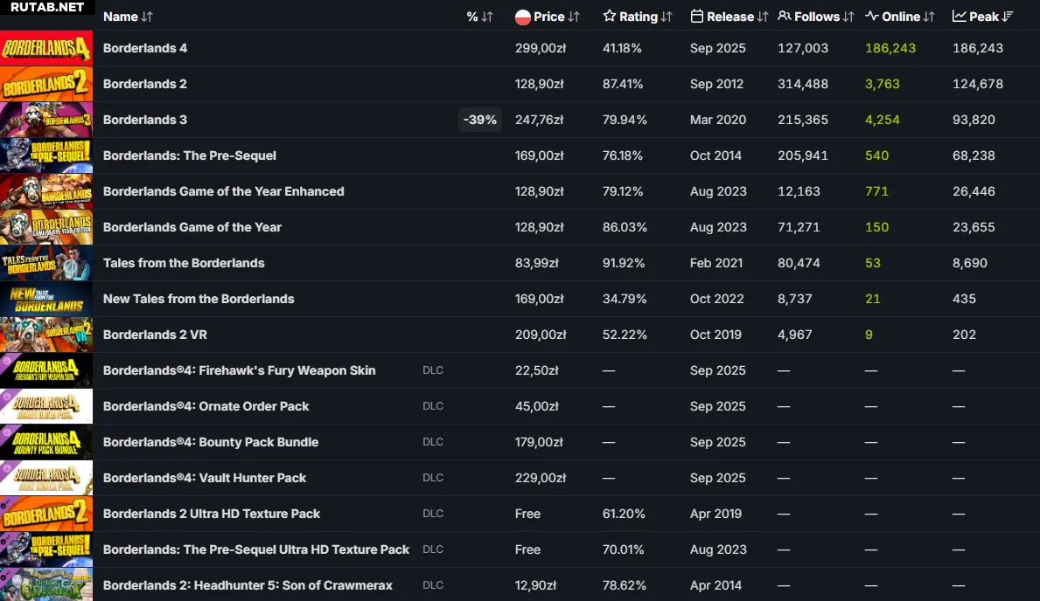The height and width of the screenshot is (601, 1040).
Task: Click the Follows column sort arrows
Action: [848, 17]
